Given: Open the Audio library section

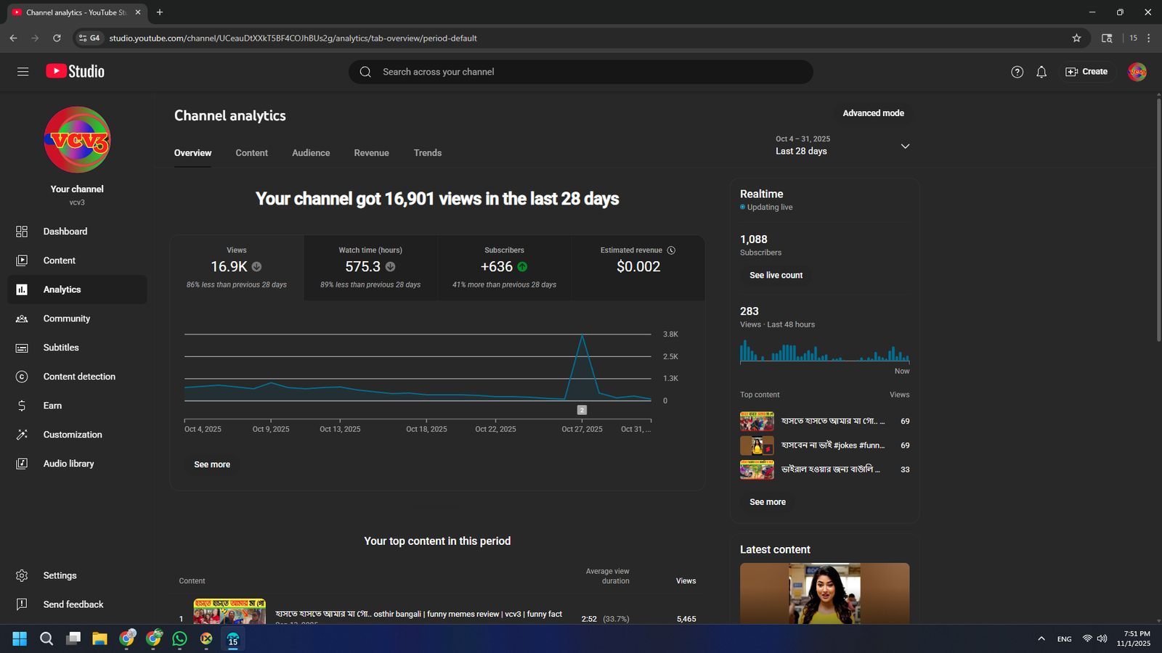Looking at the screenshot, I should click(x=68, y=464).
